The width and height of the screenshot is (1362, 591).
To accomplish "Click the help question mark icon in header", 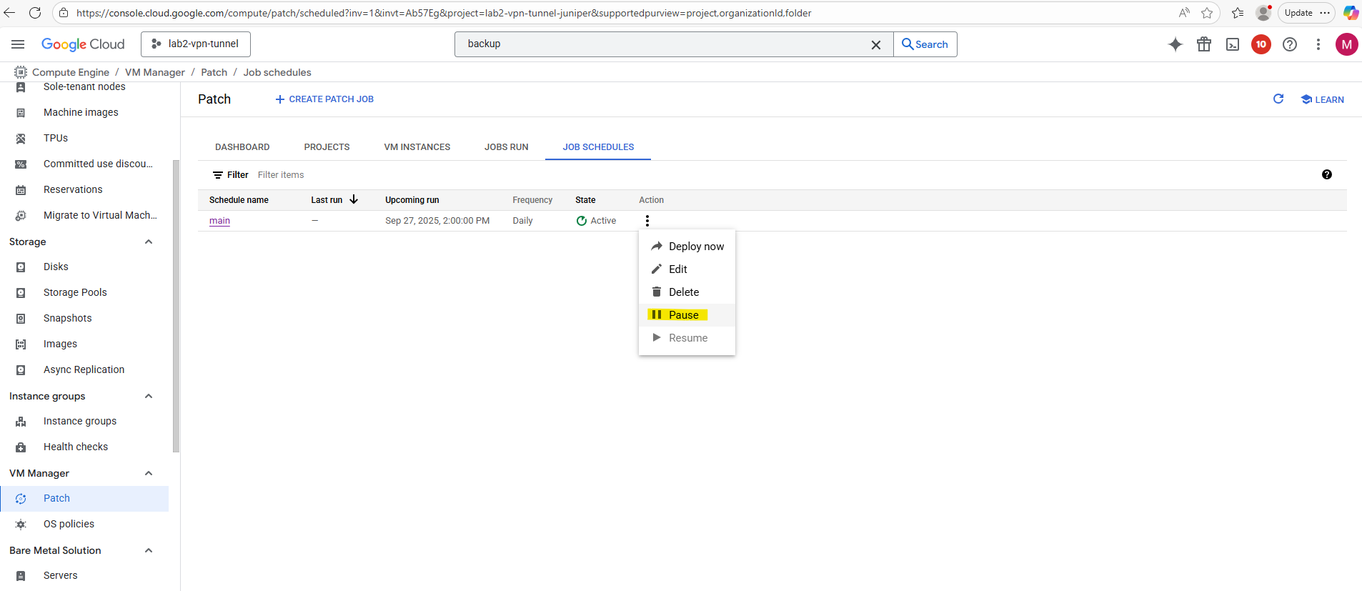I will pos(1290,44).
